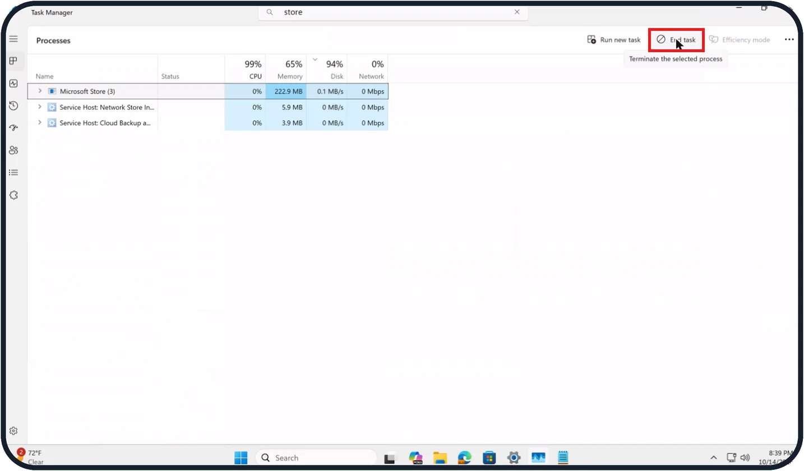Sort by the Memory column header
This screenshot has height=471, width=804.
click(x=286, y=68)
